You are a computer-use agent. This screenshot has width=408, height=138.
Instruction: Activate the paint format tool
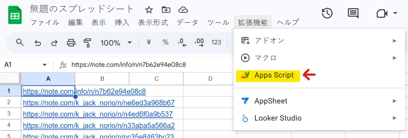coord(88,42)
